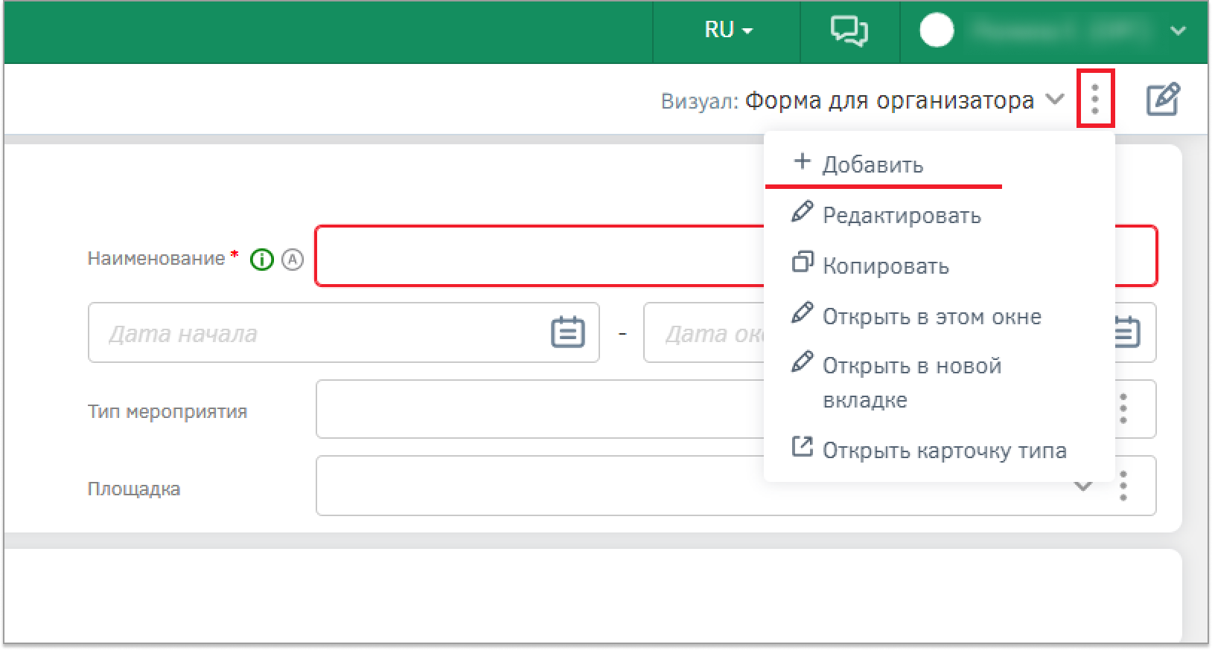Click the Площадка label
Screen dimensions: 1212x650
pyautogui.click(x=134, y=489)
